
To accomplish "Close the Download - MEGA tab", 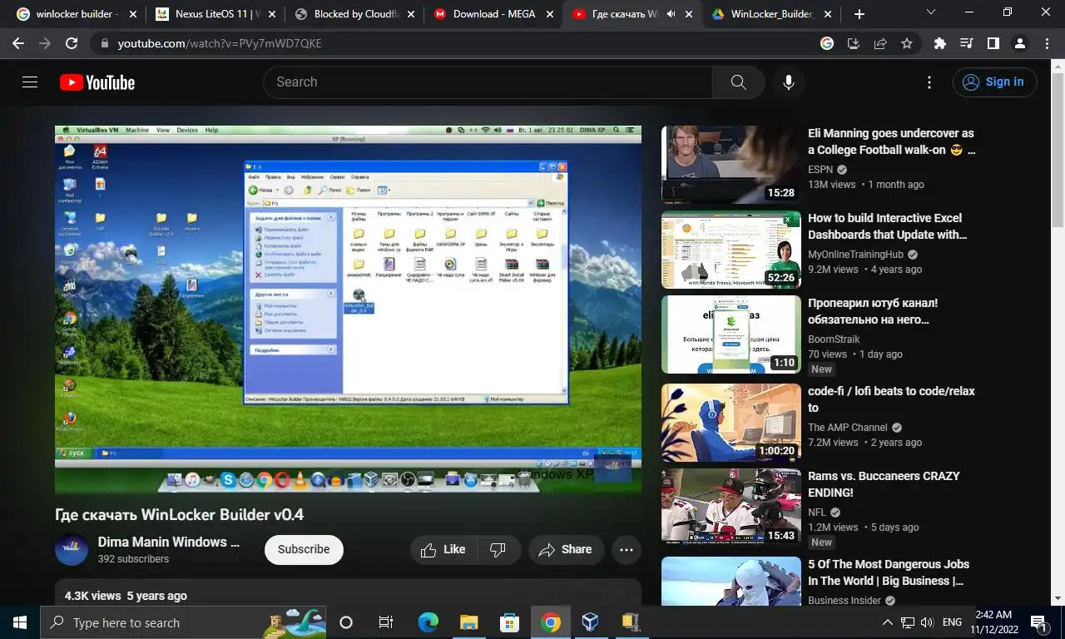I will click(549, 14).
